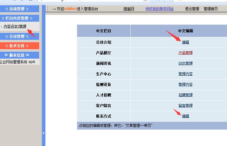Click 管理内容 link for 生产中心

click(185, 74)
